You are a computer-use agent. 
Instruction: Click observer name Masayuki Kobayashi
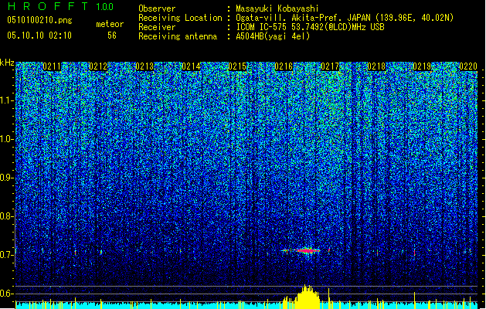[277, 8]
